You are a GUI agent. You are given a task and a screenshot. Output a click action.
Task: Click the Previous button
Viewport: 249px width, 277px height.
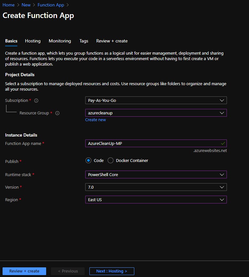click(68, 271)
